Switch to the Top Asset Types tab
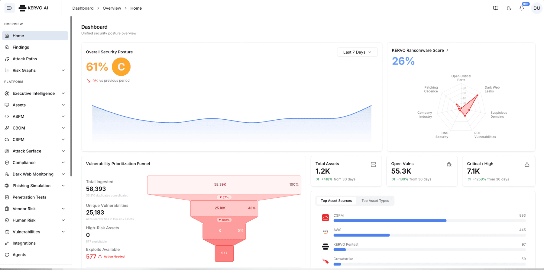 tap(375, 201)
